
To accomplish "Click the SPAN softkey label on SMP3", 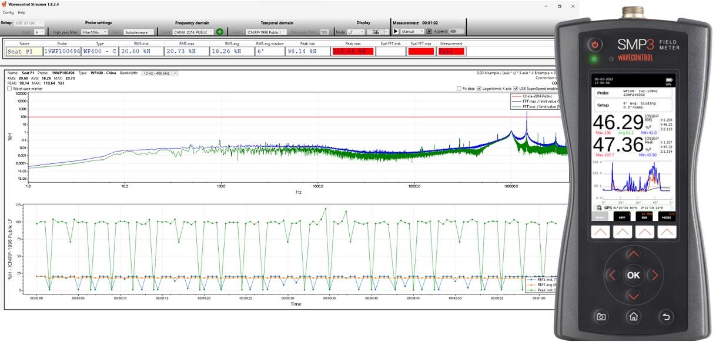I will (x=601, y=216).
